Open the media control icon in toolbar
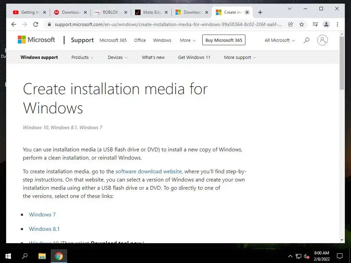The image size is (351, 263). pos(315,24)
